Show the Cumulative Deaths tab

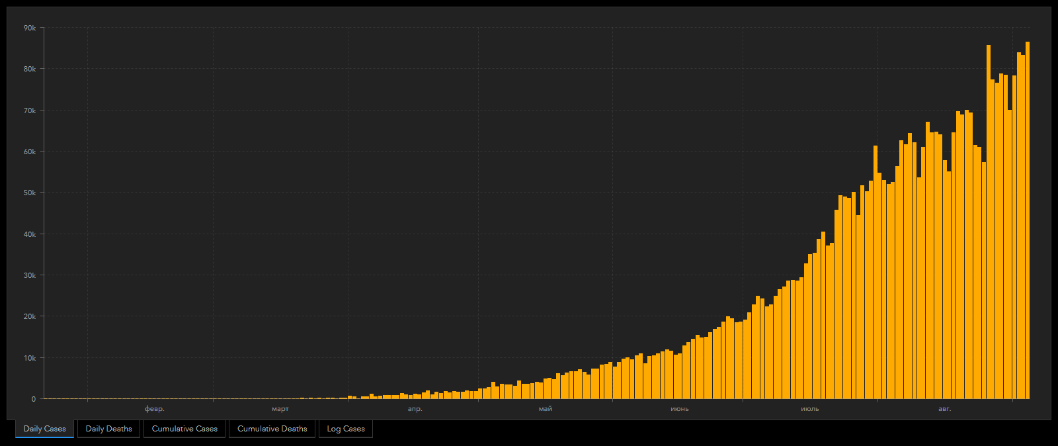coord(272,429)
